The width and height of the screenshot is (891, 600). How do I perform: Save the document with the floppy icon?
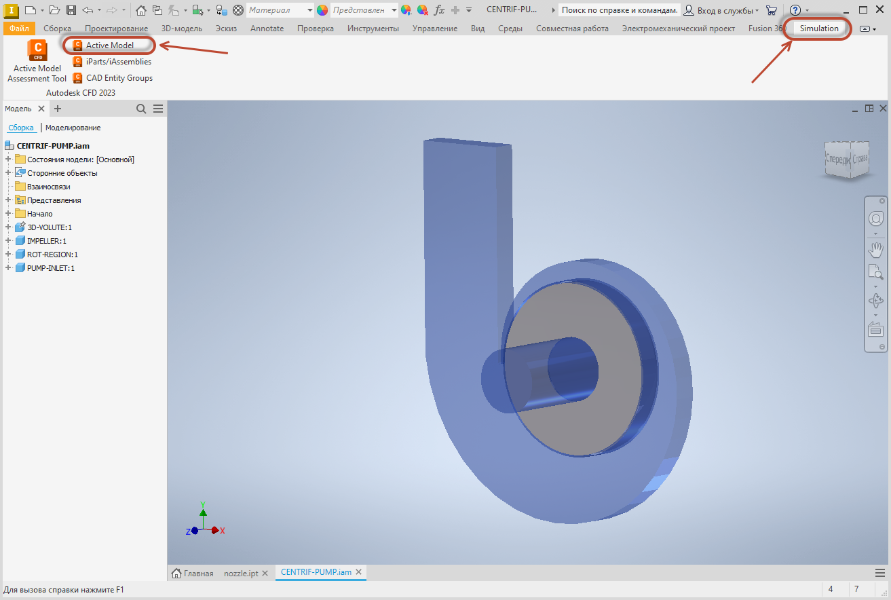pyautogui.click(x=71, y=10)
